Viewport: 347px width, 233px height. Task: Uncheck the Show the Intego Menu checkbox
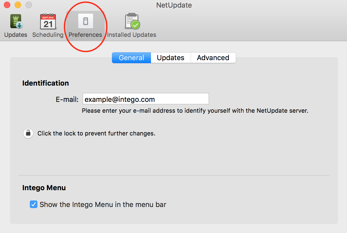pos(34,204)
